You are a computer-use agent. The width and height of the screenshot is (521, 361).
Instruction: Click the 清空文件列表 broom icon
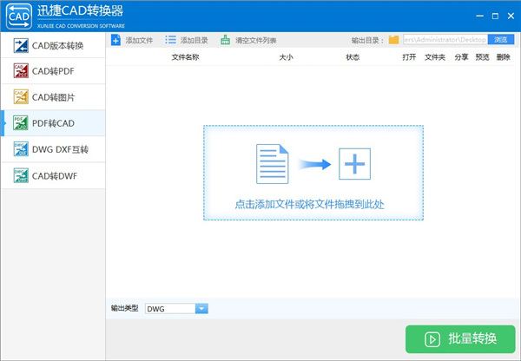(x=225, y=40)
